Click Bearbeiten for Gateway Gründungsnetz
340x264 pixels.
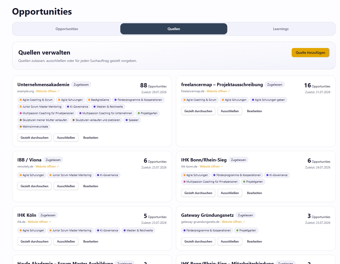[x=255, y=242]
